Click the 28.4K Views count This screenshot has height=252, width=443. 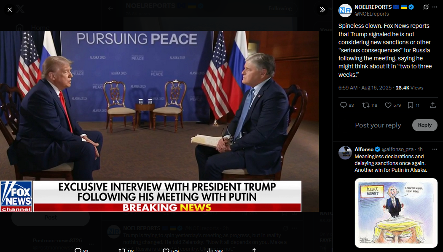coord(409,88)
